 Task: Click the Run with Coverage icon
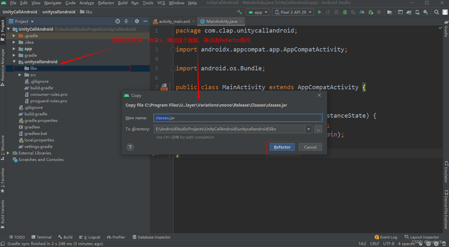pos(353,12)
